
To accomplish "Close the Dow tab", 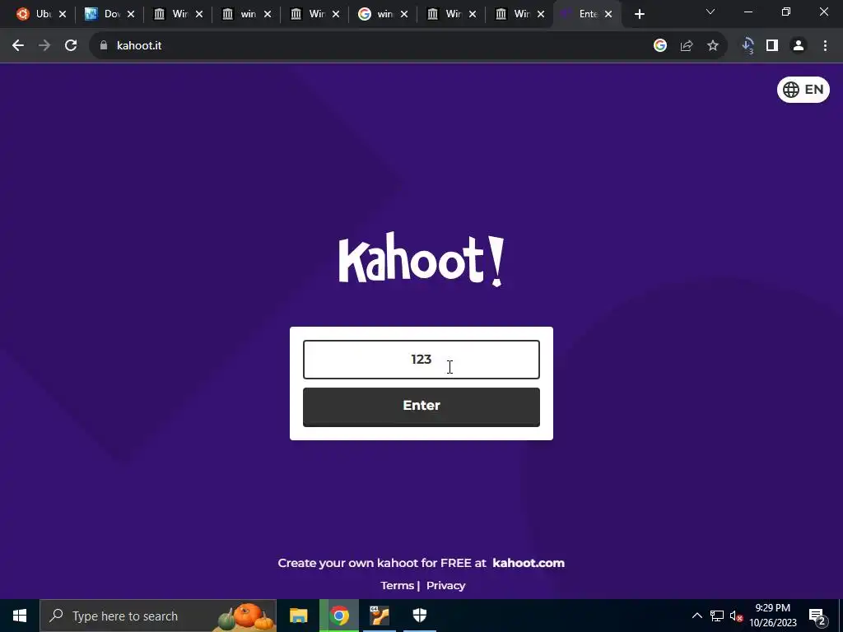I will click(x=131, y=15).
